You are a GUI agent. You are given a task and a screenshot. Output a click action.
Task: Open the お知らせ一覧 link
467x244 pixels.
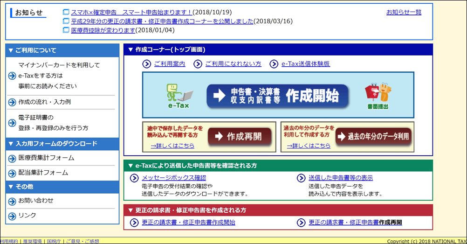404,12
